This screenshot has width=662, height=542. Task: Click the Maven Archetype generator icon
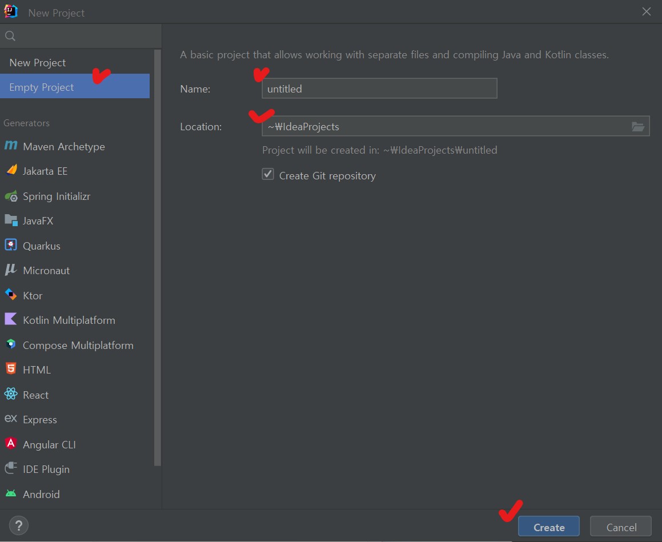click(11, 146)
